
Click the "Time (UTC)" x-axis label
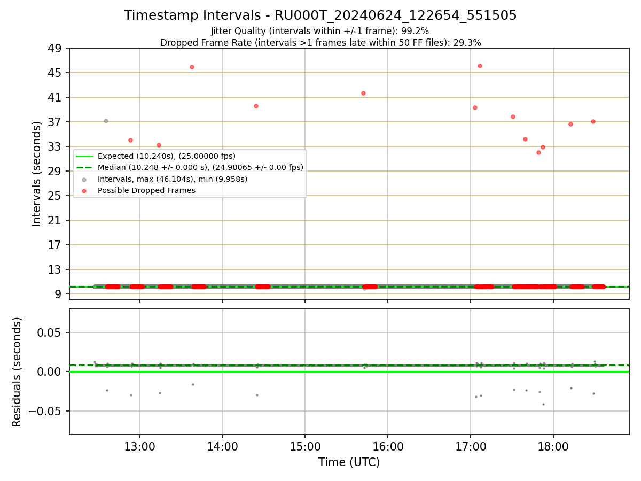(349, 462)
